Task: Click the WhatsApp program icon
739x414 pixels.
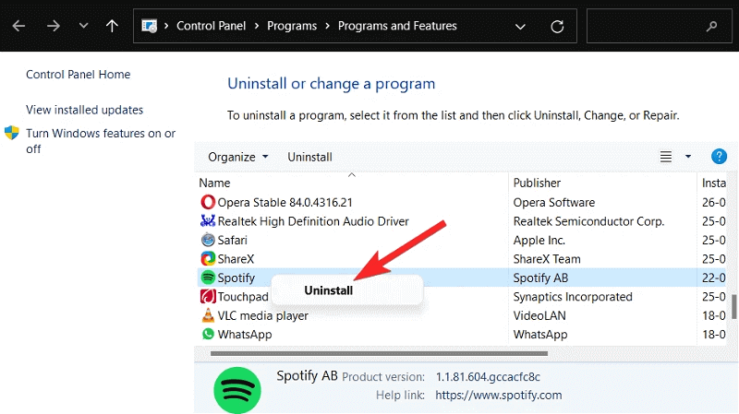Action: [x=208, y=335]
